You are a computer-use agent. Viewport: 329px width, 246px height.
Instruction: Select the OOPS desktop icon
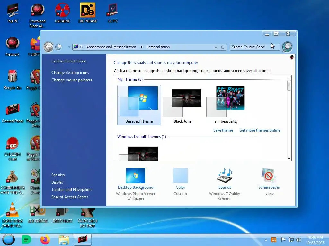click(112, 13)
